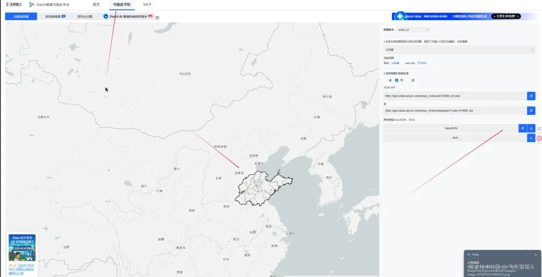Click the 呼和浩特 label on the map

click(220, 147)
